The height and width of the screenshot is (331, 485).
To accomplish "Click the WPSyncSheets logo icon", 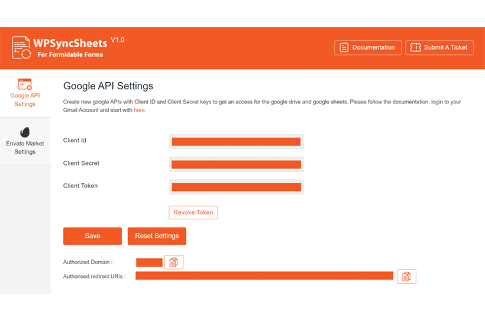I will (x=21, y=48).
